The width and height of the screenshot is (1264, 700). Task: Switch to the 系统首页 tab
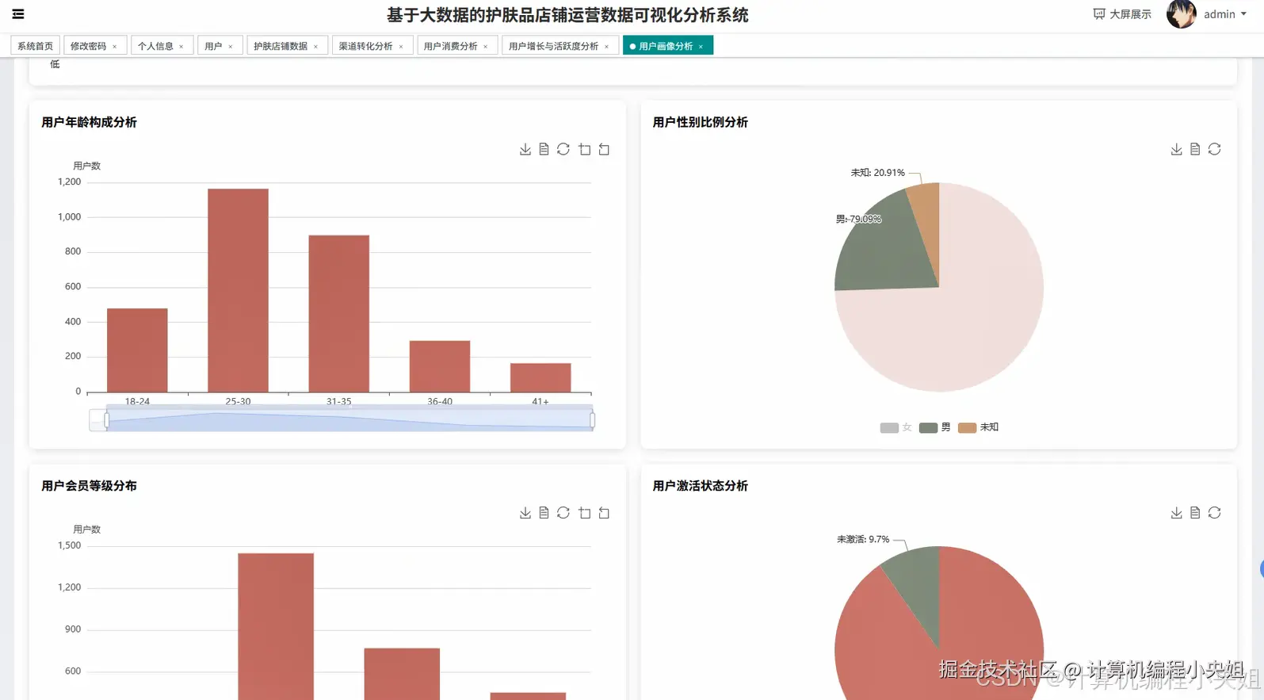pos(36,46)
